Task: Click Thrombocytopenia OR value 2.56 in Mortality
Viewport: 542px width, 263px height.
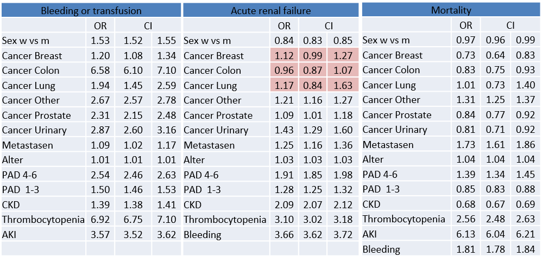Action: pos(465,219)
